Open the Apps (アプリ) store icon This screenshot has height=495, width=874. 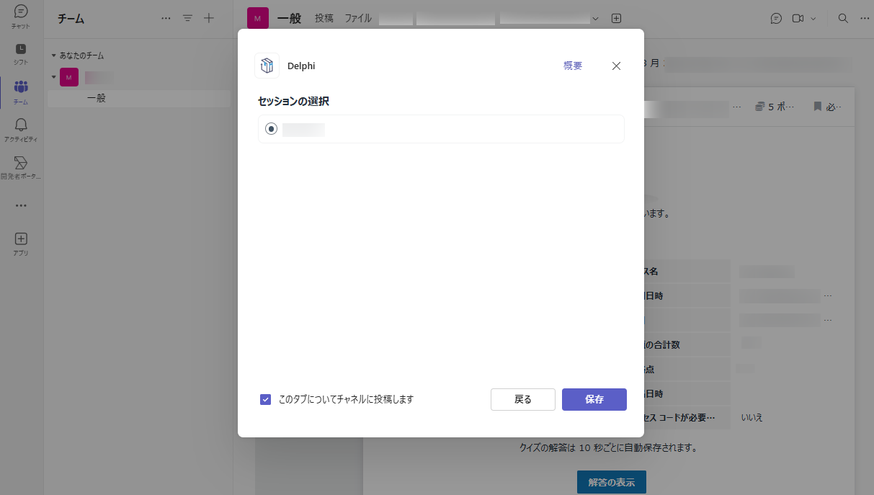click(x=21, y=243)
